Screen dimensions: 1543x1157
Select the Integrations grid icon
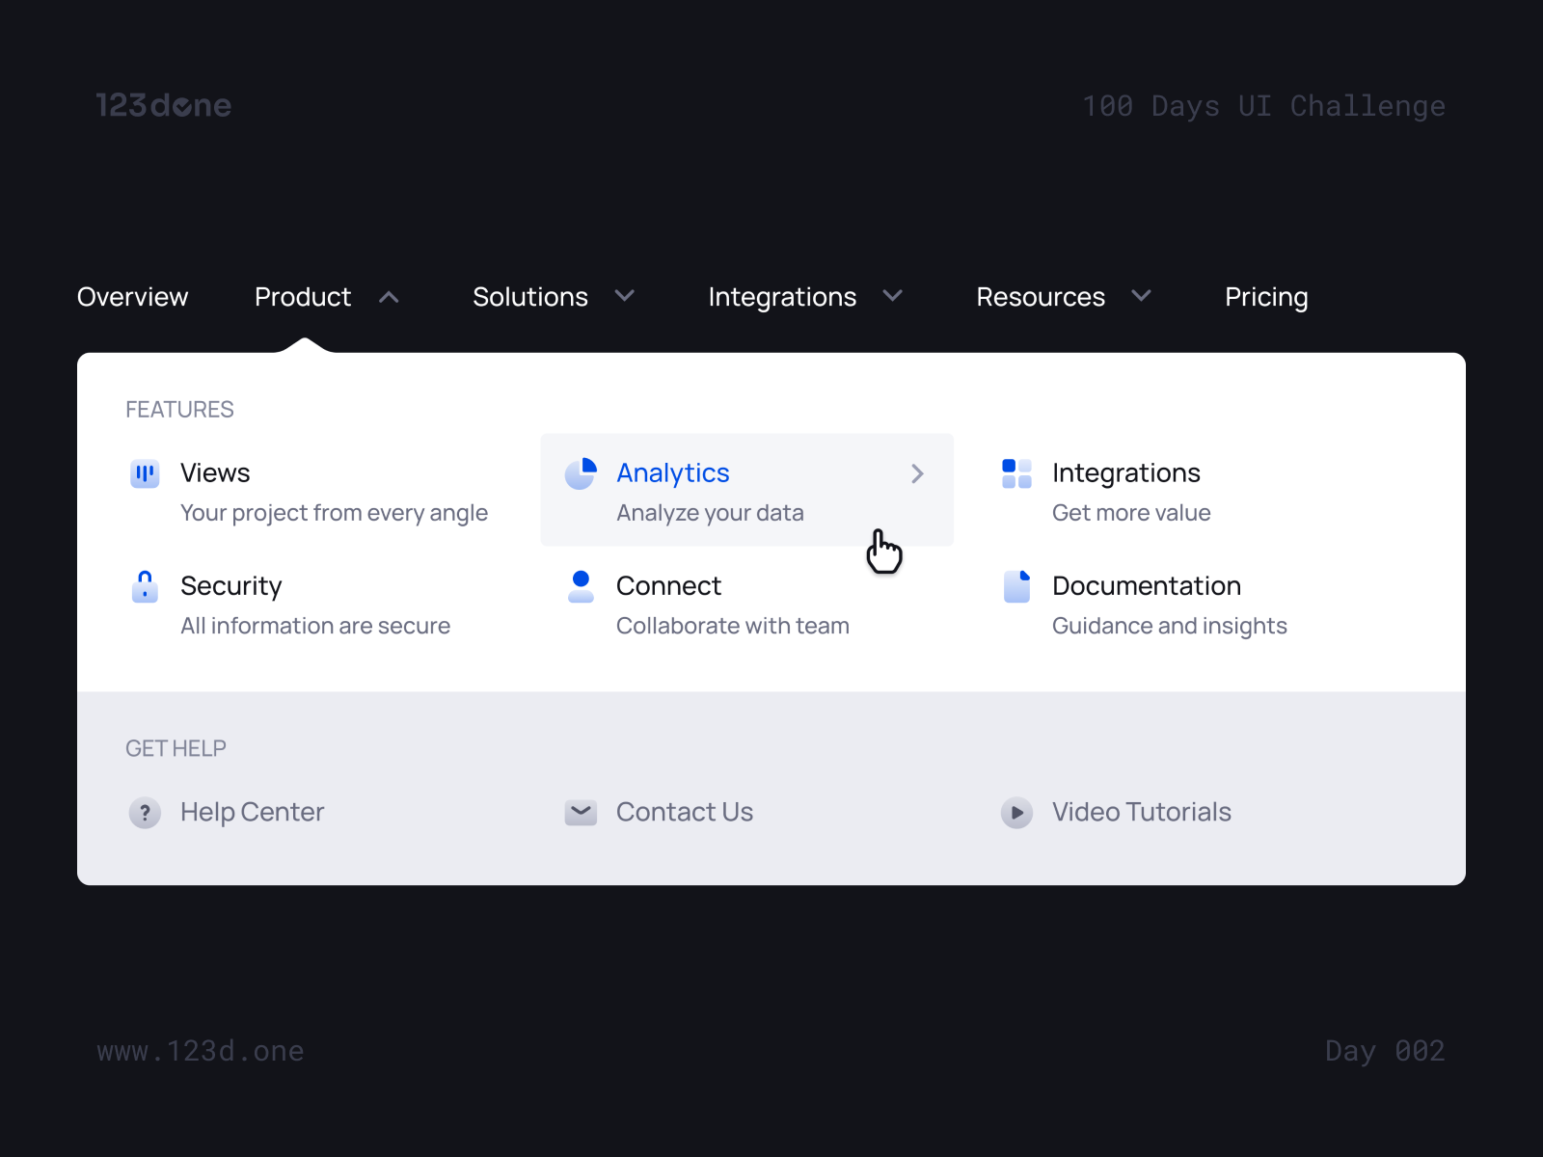[x=1015, y=473]
